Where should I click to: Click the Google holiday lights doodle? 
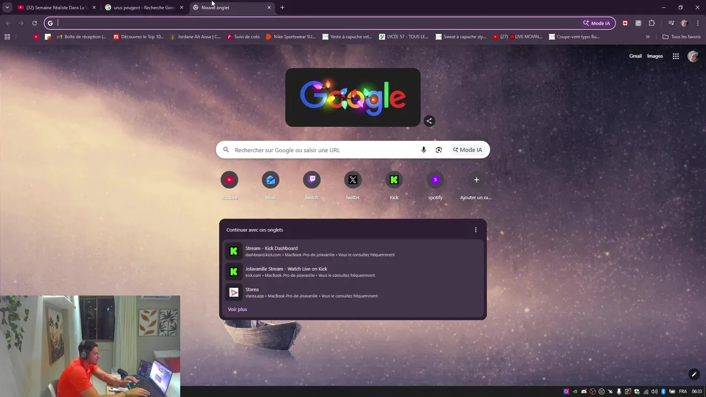click(353, 97)
